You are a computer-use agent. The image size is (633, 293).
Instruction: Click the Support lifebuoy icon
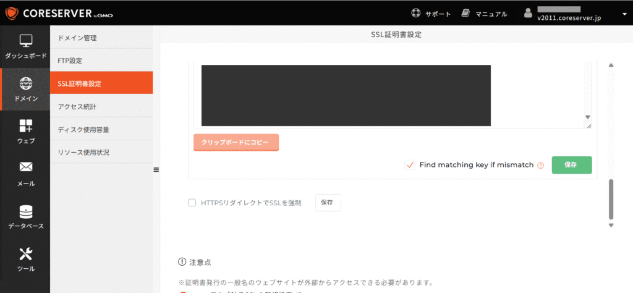click(x=415, y=14)
